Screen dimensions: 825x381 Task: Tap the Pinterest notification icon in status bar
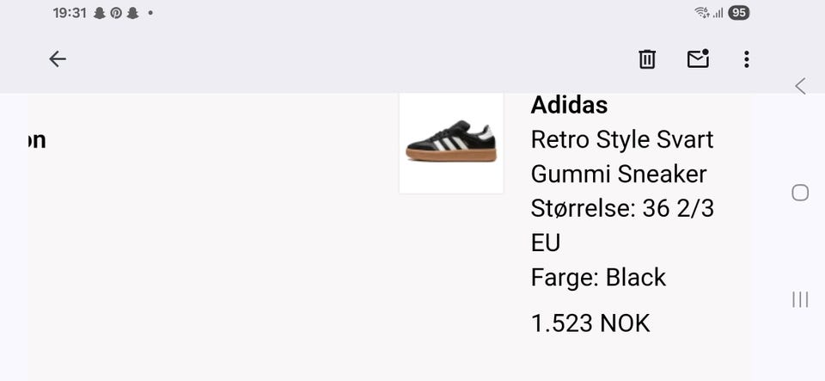pos(116,13)
